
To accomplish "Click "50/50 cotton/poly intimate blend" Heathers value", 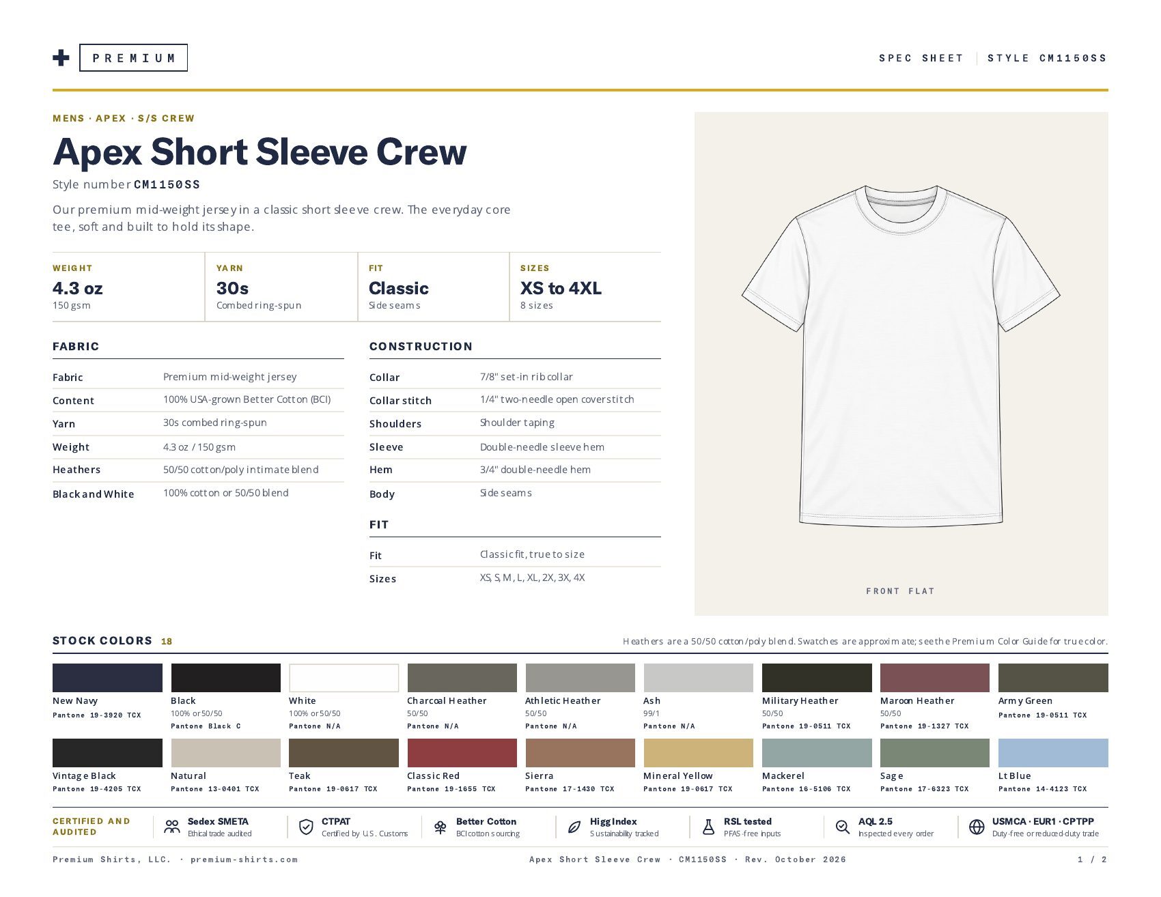I will point(241,470).
